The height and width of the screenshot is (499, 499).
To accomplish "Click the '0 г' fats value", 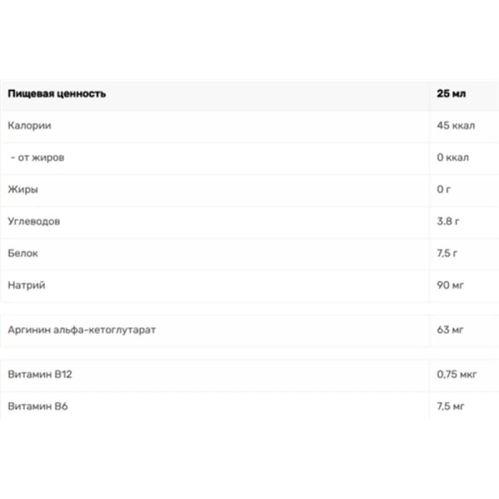I will pos(443,190).
